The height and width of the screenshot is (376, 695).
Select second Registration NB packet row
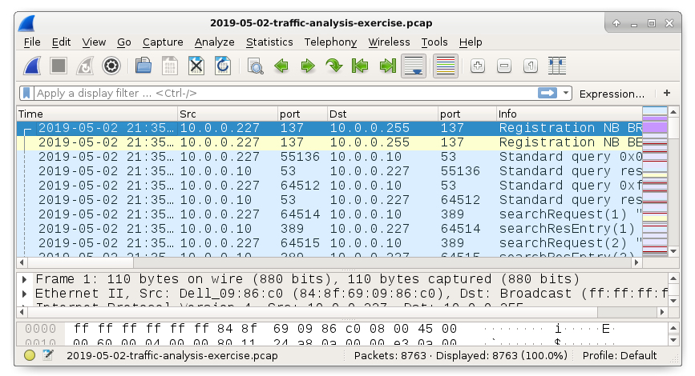coord(329,142)
